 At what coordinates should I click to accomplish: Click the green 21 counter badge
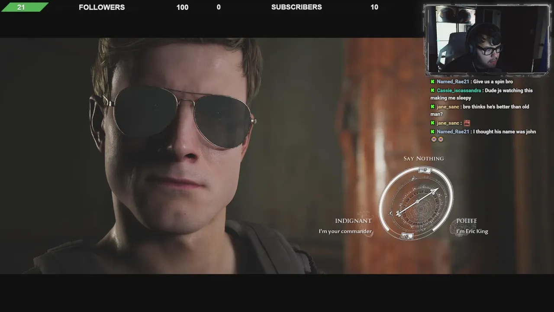tap(25, 7)
